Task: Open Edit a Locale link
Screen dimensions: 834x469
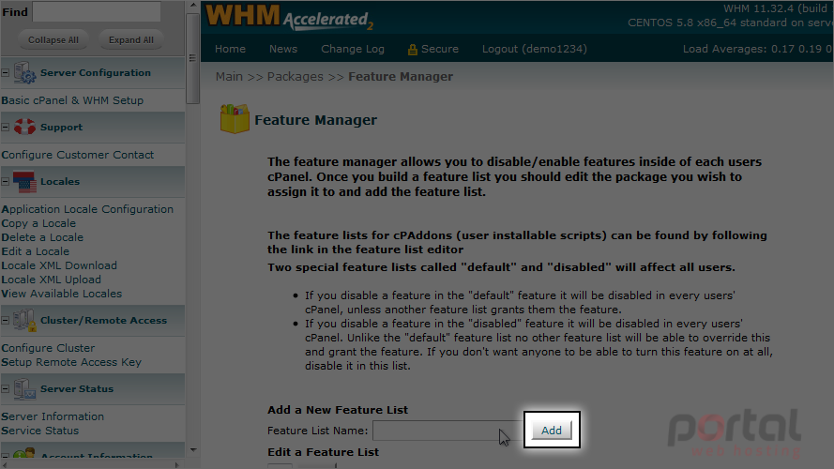Action: [x=35, y=251]
